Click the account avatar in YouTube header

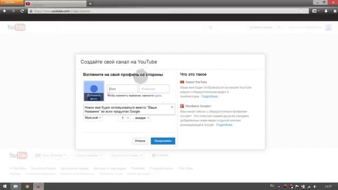pyautogui.click(x=328, y=27)
